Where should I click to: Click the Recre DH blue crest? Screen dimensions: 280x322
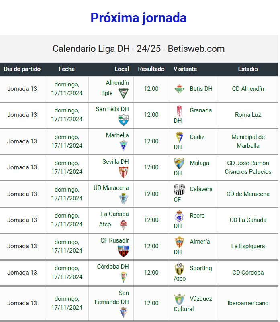click(179, 216)
